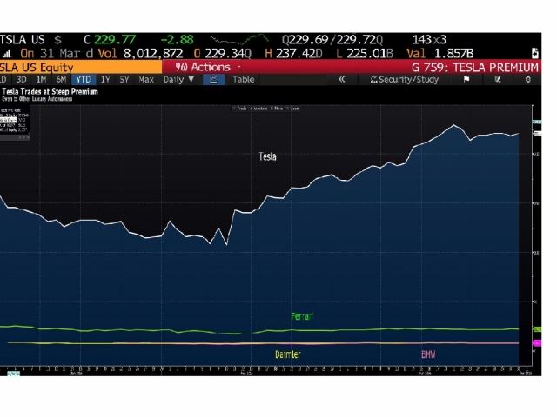Select the Max time range button

(x=146, y=79)
